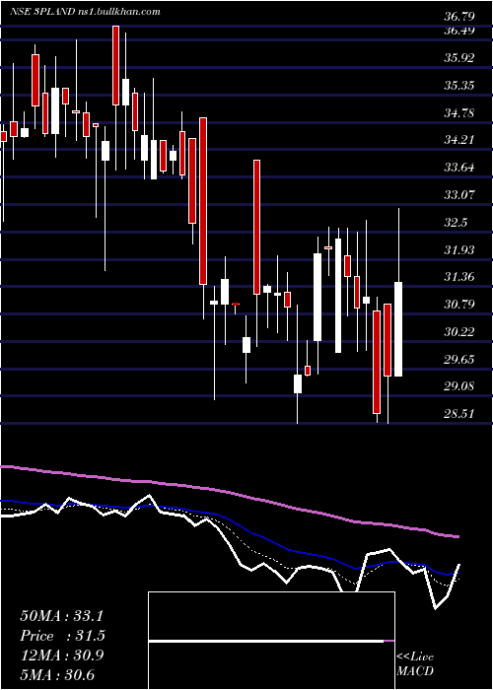Click the 34.78 price label
Screen dimensions: 493x690
pos(459,112)
